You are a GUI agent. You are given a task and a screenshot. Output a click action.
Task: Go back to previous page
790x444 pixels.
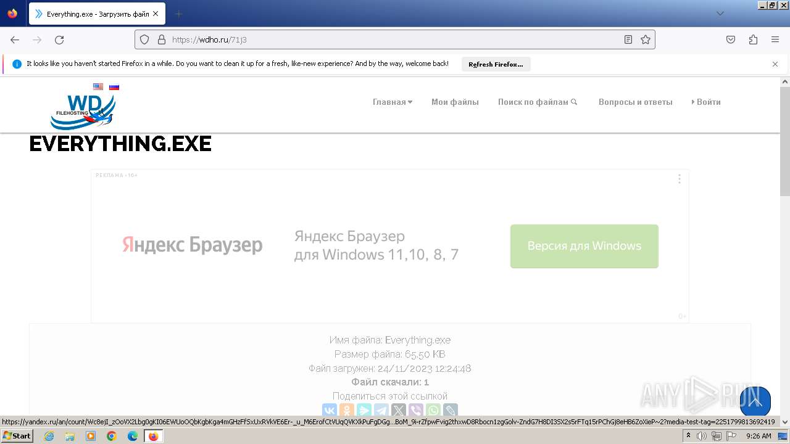pyautogui.click(x=15, y=39)
